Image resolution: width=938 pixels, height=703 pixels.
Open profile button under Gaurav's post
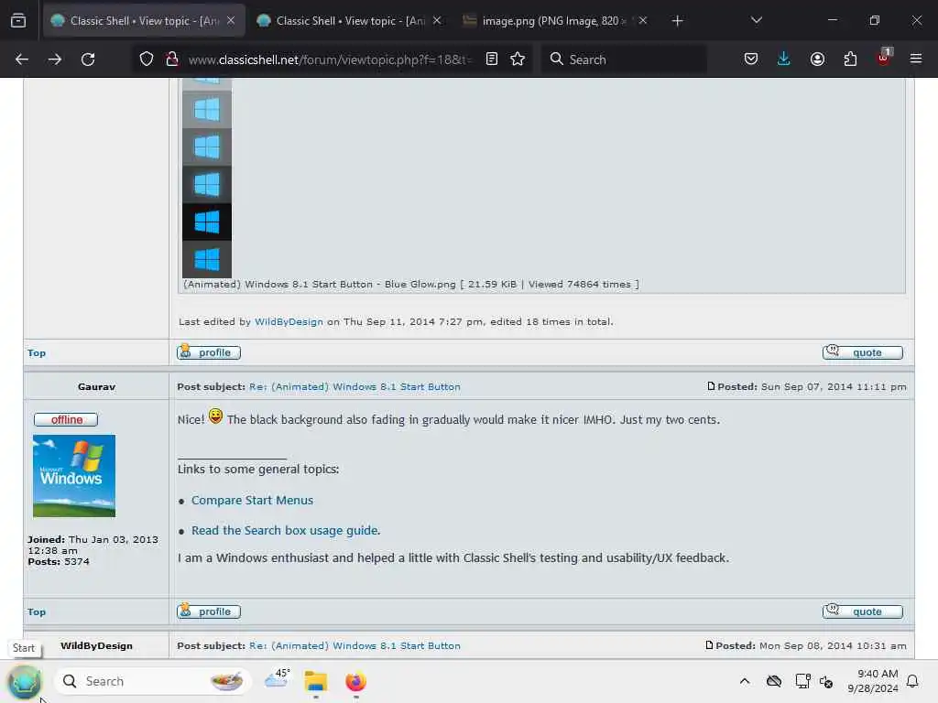click(209, 611)
